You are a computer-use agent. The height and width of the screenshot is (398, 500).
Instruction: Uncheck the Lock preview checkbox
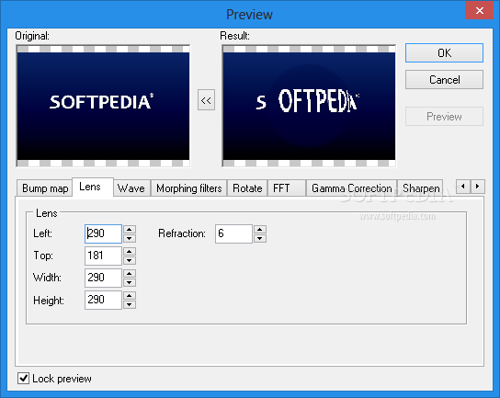(x=23, y=378)
